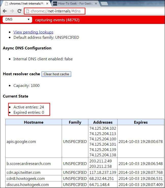Click the Family column header
Viewport: 165px width, 188px height.
tap(75, 122)
